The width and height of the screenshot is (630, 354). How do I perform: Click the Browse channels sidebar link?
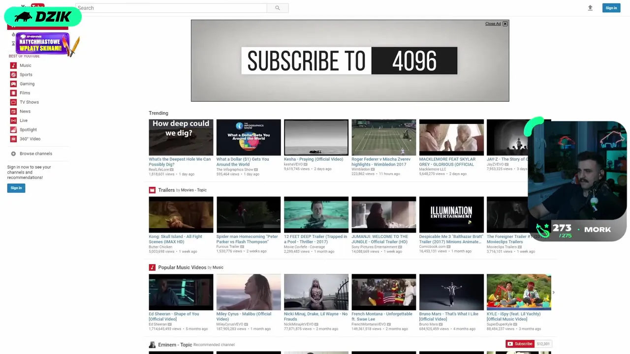[36, 154]
